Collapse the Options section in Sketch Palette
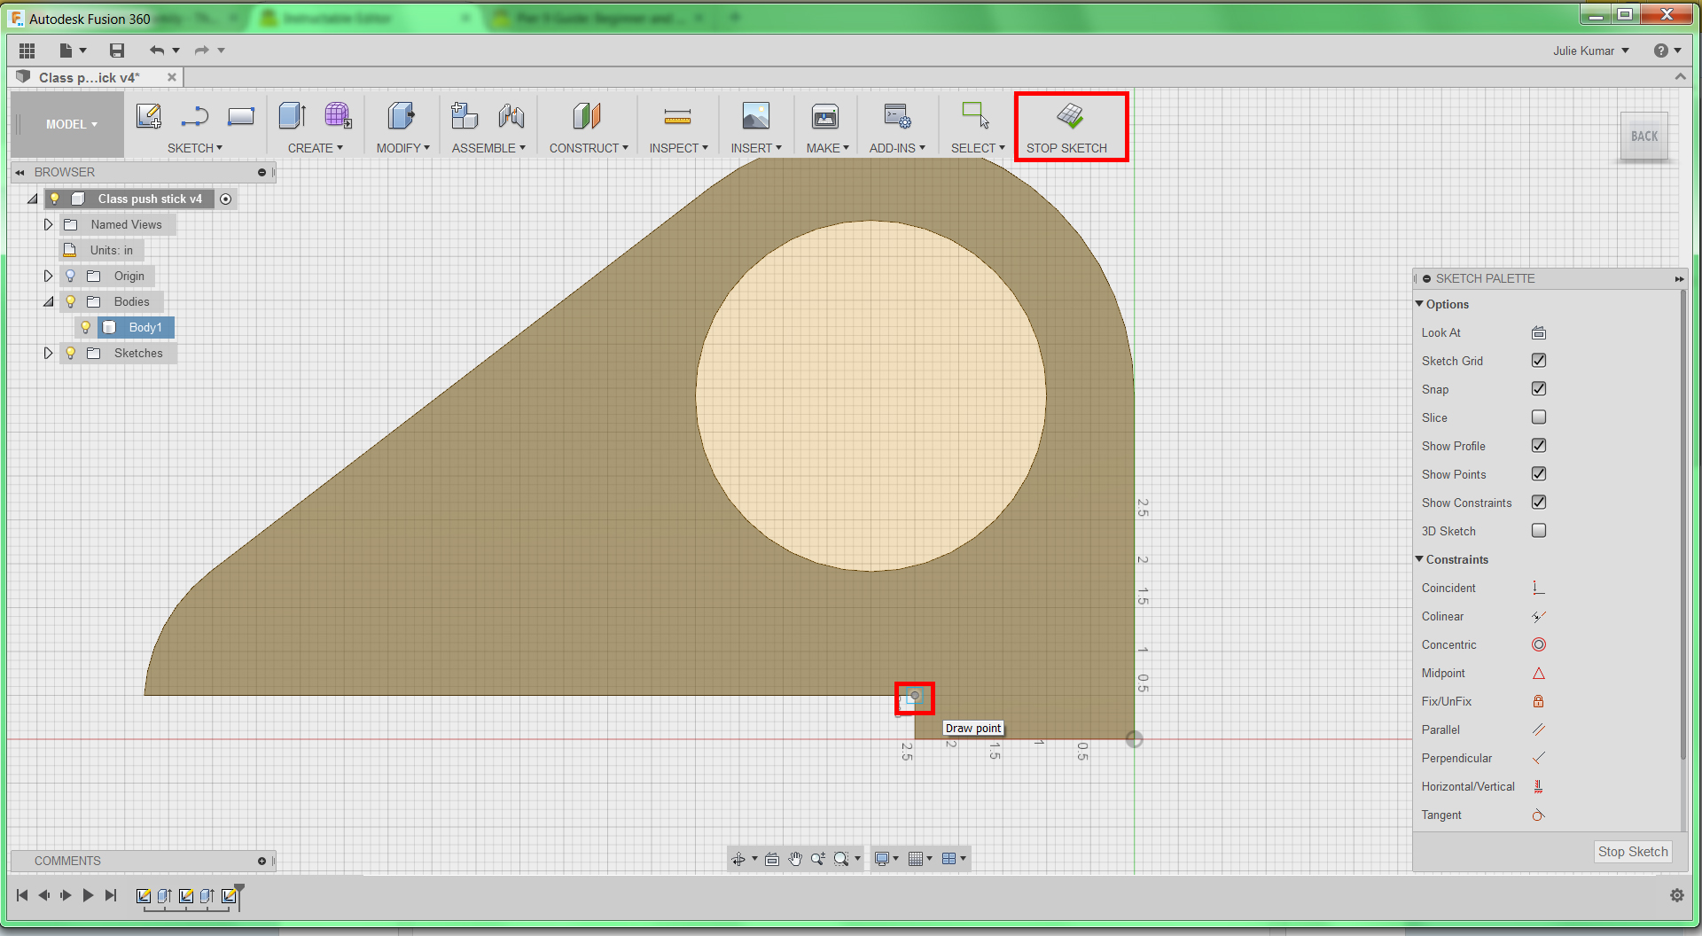The height and width of the screenshot is (936, 1702). (x=1419, y=304)
